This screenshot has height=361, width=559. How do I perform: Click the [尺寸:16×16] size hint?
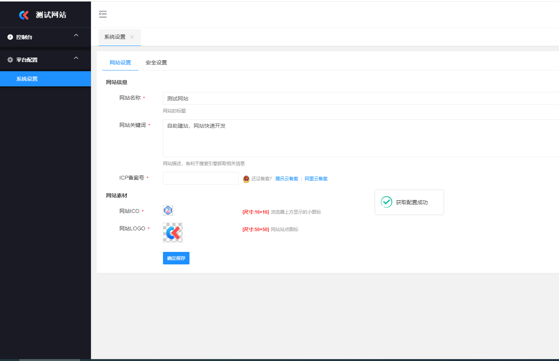pos(256,212)
